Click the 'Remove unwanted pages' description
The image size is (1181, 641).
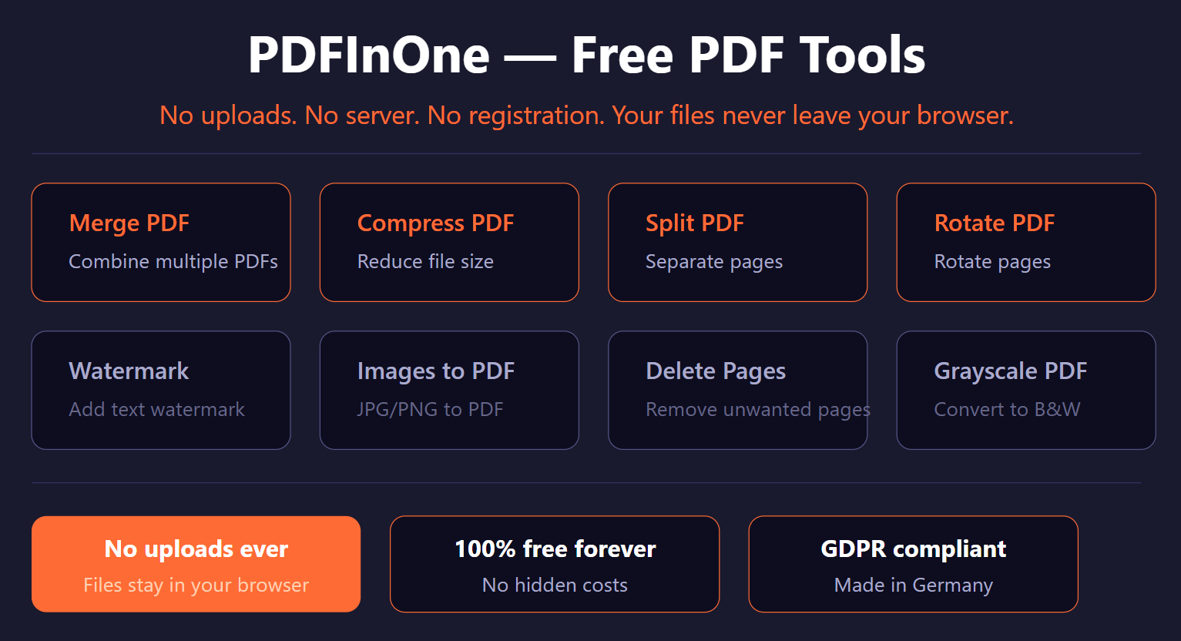757,409
